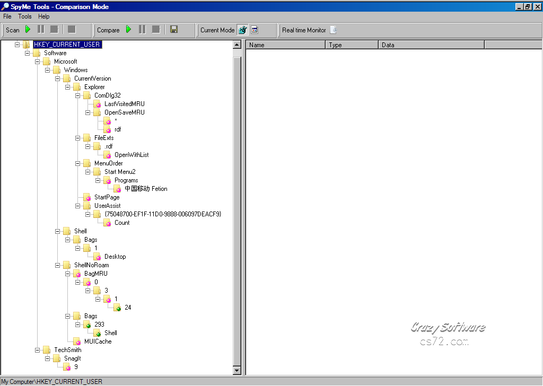Click the HKEY_CURRENT_USER folder icon
The height and width of the screenshot is (386, 543).
click(27, 45)
